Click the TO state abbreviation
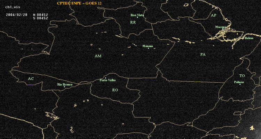261x139 pixels. (x=242, y=76)
